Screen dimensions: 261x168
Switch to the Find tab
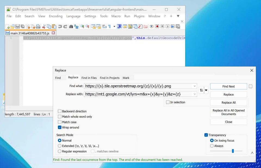click(58, 78)
